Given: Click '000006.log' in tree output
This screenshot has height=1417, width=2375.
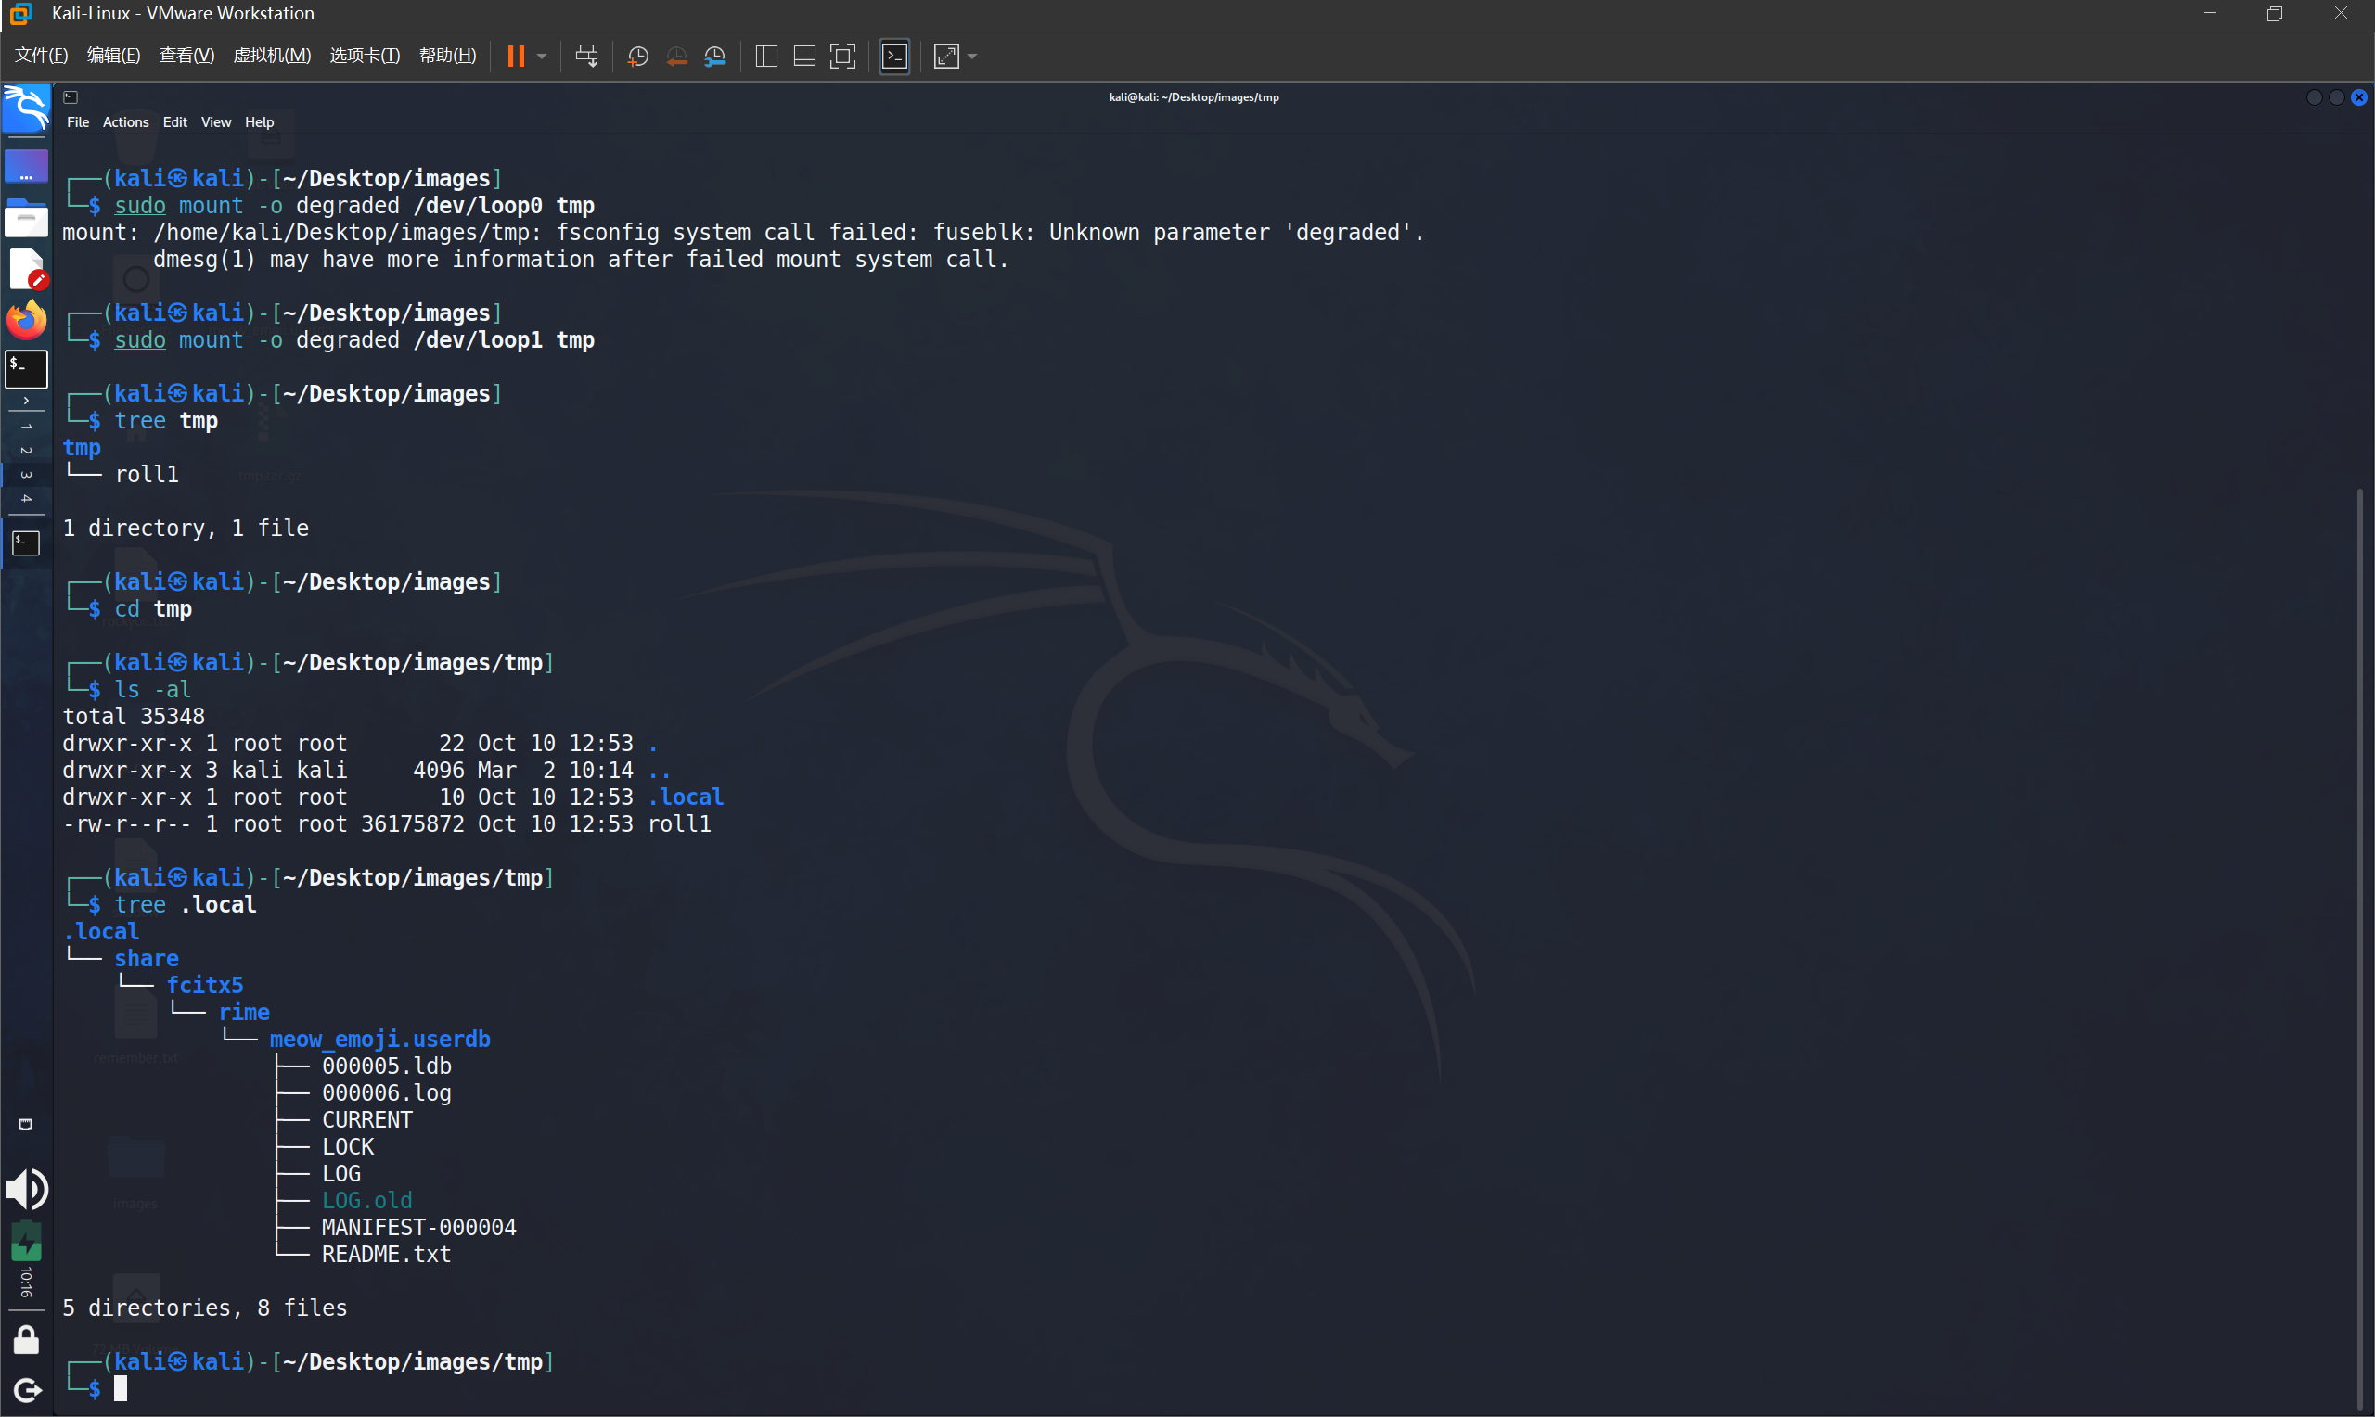Looking at the screenshot, I should pos(386,1092).
